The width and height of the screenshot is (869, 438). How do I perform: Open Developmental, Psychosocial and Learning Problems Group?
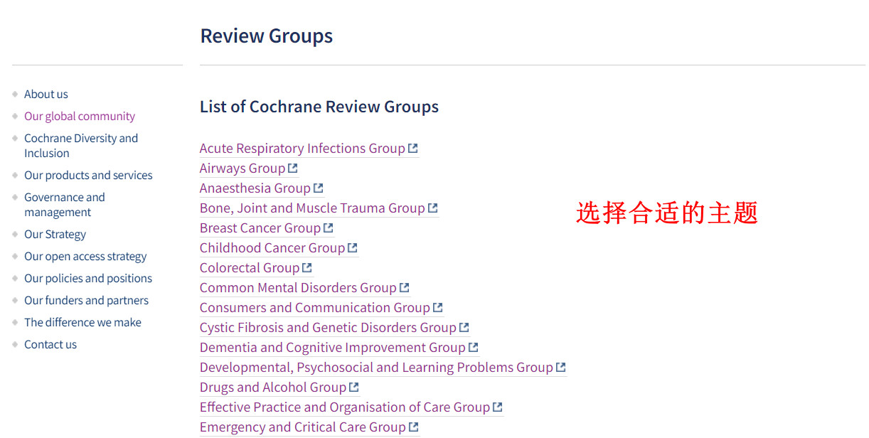point(376,368)
